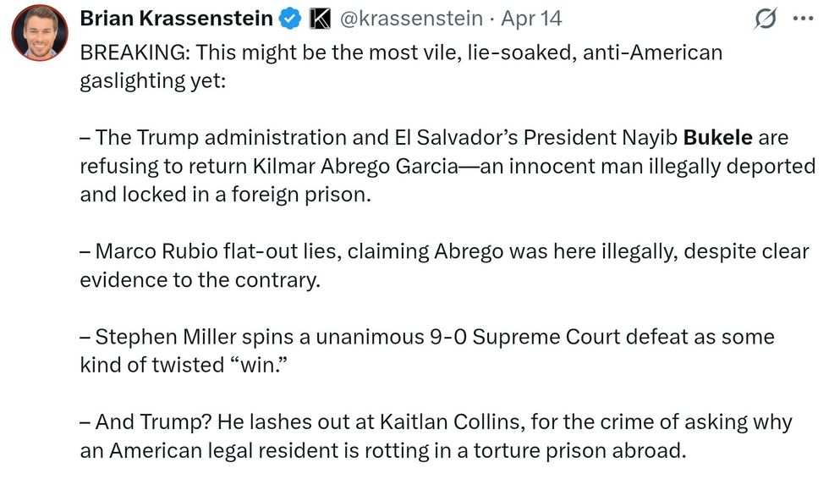Click the final line ending torture prison abroad
829x479 pixels.
point(381,451)
